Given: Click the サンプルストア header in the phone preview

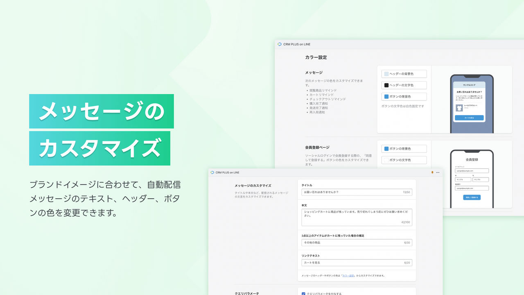Looking at the screenshot, I should (x=469, y=84).
